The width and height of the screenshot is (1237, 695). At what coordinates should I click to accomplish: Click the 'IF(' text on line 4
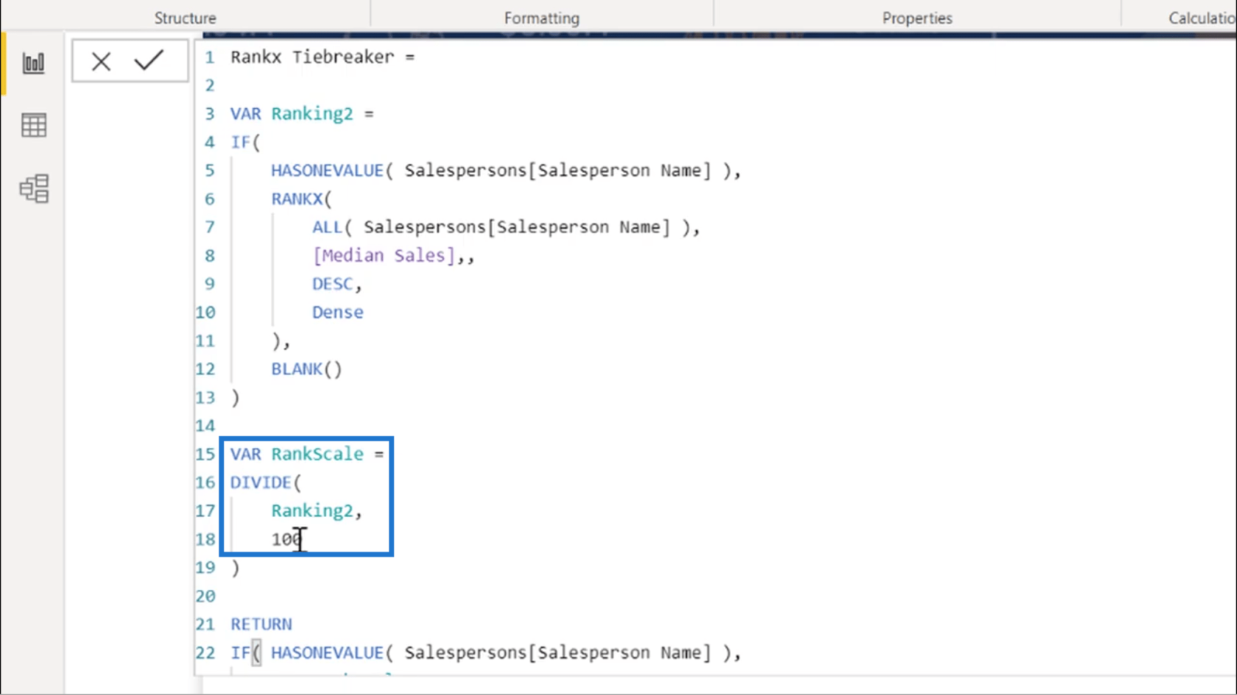point(245,142)
